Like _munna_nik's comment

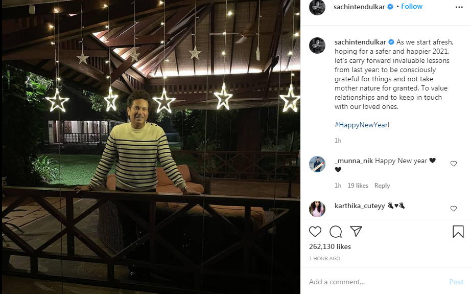[454, 164]
